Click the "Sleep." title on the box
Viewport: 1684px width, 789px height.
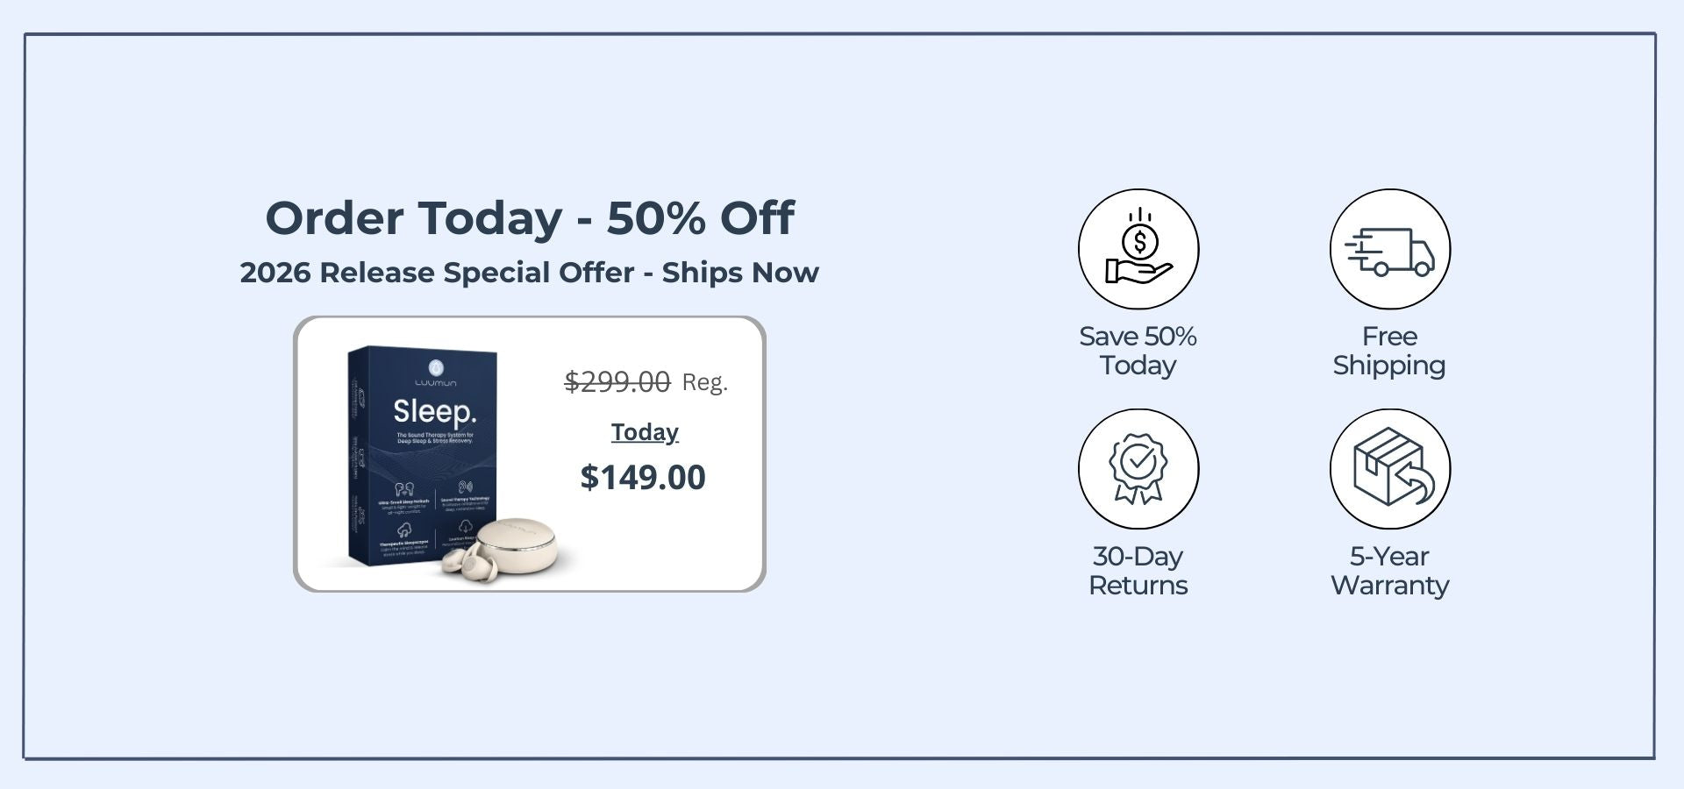(x=435, y=410)
